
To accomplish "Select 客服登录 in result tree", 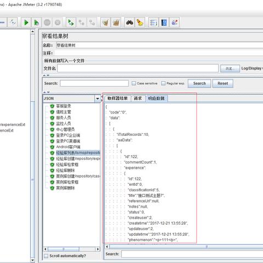I will click(64, 106).
